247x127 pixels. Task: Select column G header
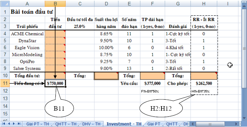tap(178, 4)
